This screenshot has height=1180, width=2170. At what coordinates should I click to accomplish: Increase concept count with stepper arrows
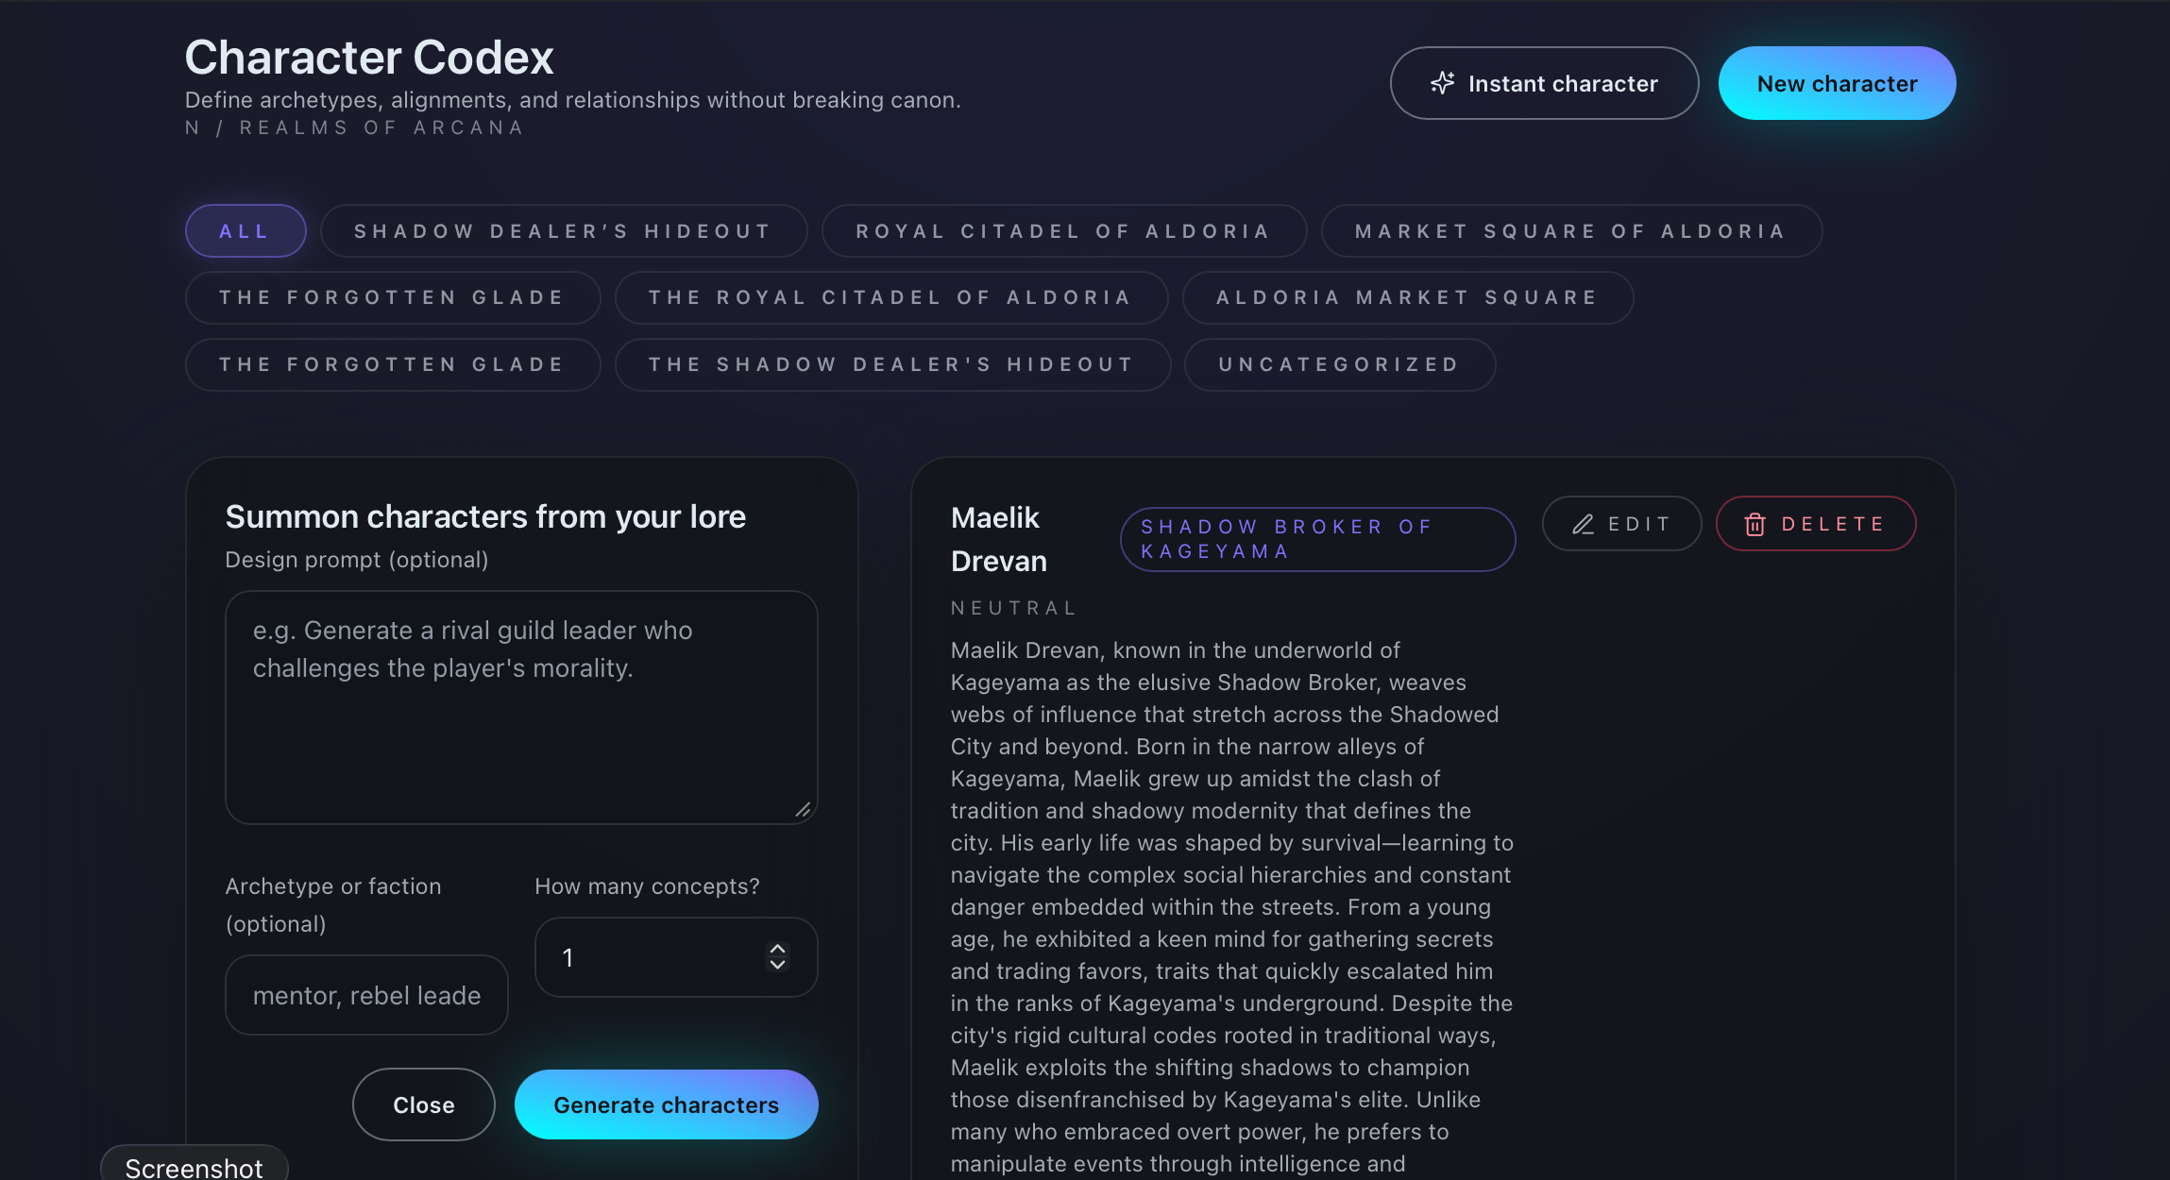click(x=777, y=949)
